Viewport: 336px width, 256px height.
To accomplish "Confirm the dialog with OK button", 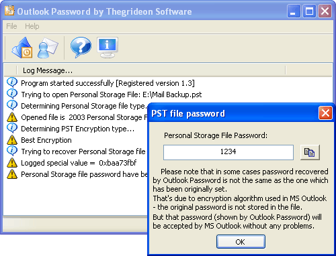I will (x=241, y=242).
